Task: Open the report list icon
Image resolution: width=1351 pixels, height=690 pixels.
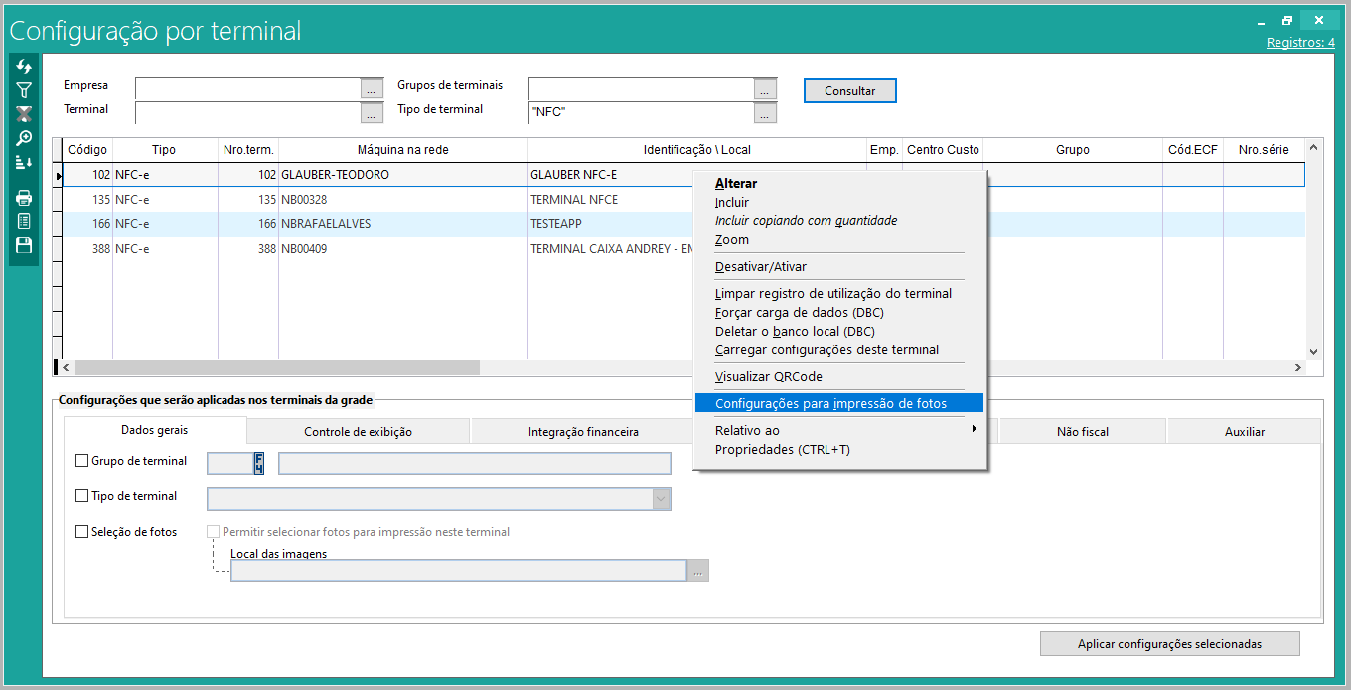Action: point(24,221)
